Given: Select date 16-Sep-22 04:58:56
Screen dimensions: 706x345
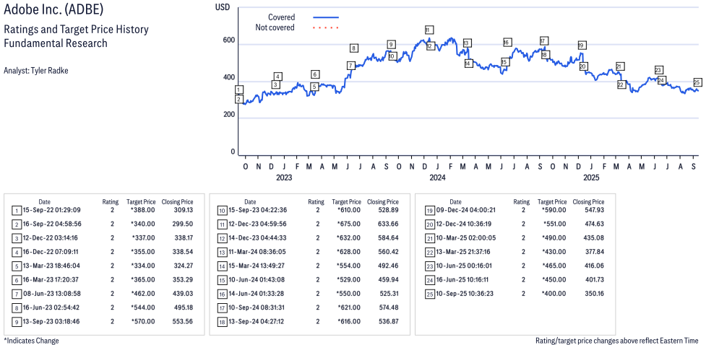Looking at the screenshot, I should point(52,224).
